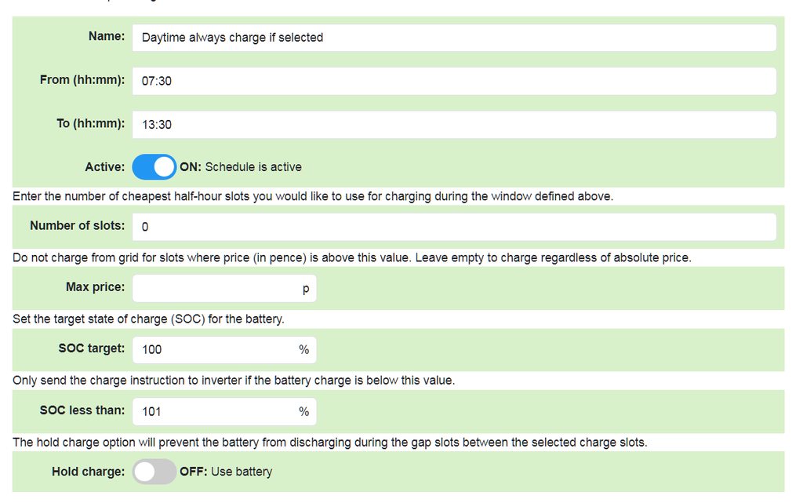Click the Name field containing "Daytime always charge"
803x503 pixels.
click(453, 38)
